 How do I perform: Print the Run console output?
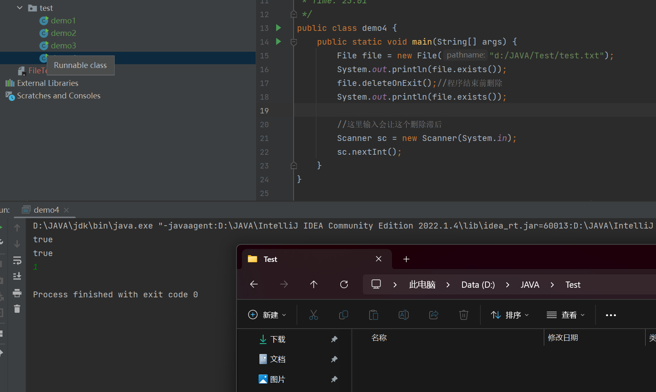[17, 293]
